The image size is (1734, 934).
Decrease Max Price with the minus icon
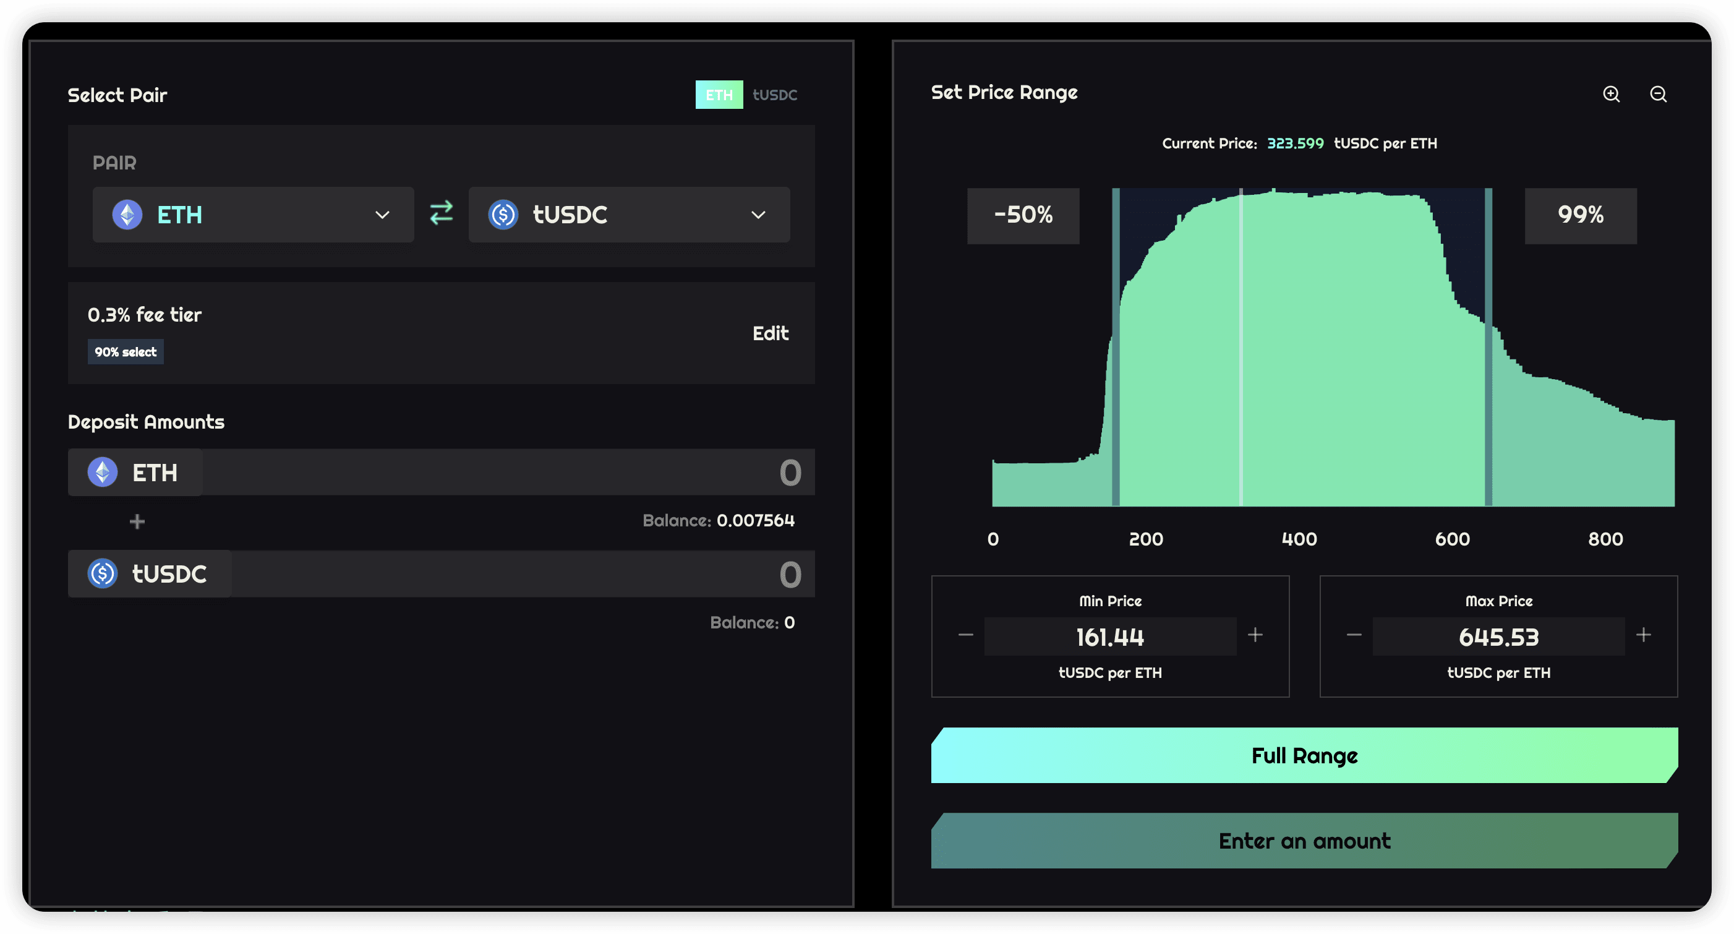(1354, 635)
